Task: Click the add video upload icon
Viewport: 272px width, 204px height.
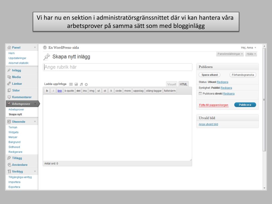Action: [76, 84]
